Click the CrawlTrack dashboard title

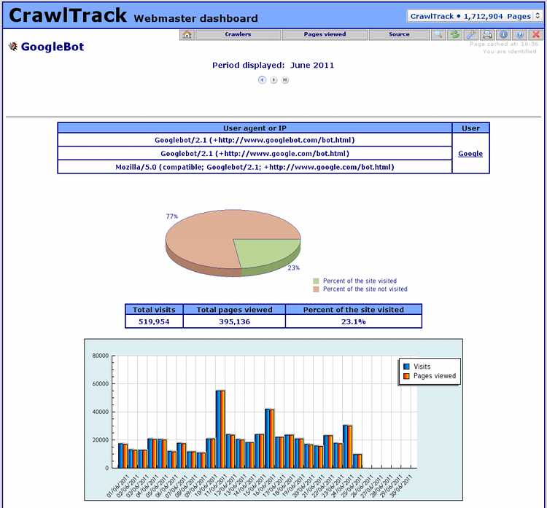point(68,16)
